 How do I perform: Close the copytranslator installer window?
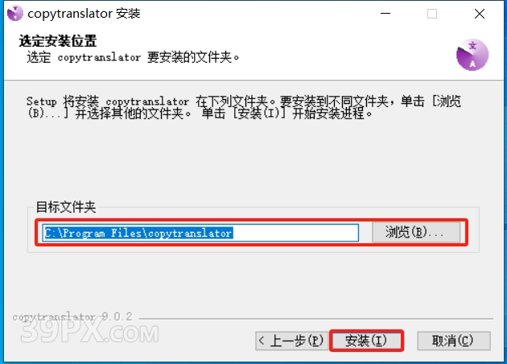pyautogui.click(x=480, y=14)
